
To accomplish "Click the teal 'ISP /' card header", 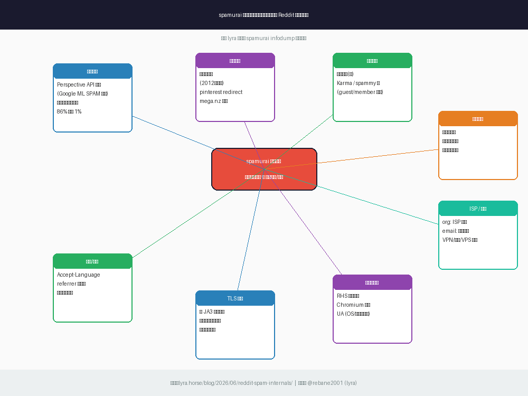I will pos(478,209).
